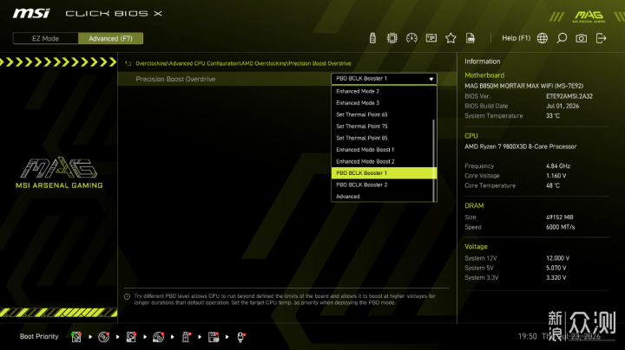Select Enhanced Mode 3 entry
The width and height of the screenshot is (625, 350).
tap(382, 103)
